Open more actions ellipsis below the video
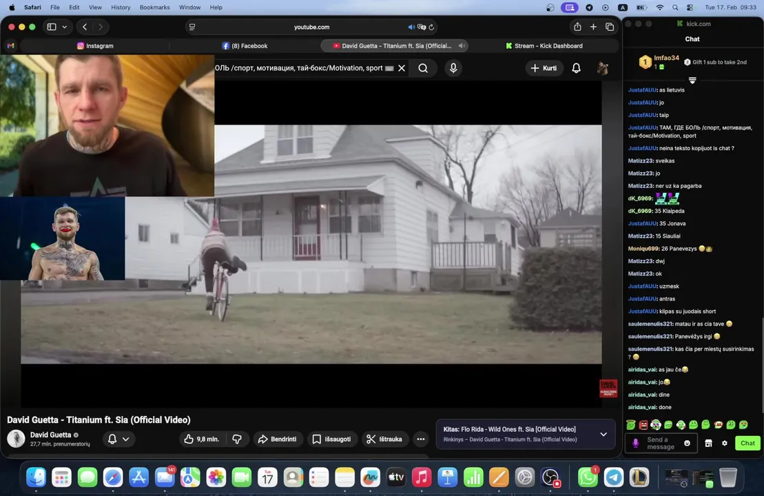This screenshot has width=764, height=496. point(420,439)
